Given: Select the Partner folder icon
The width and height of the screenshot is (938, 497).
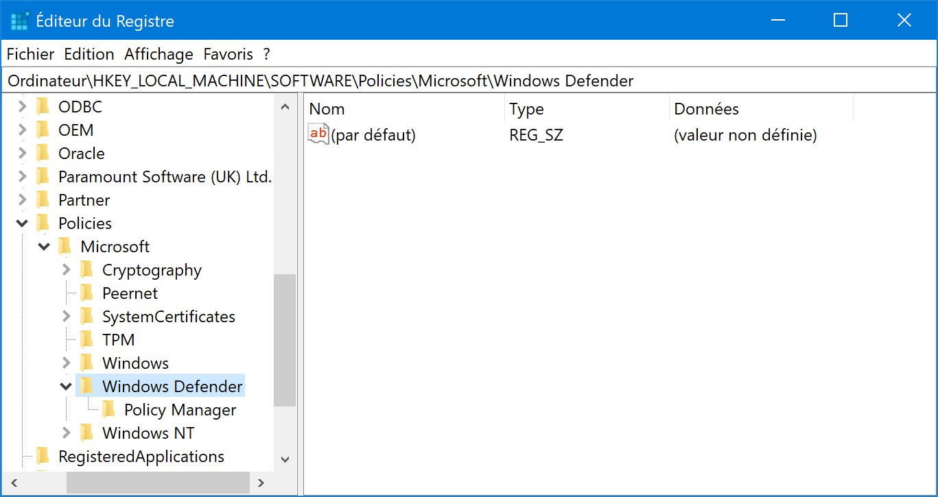Looking at the screenshot, I should 43,200.
